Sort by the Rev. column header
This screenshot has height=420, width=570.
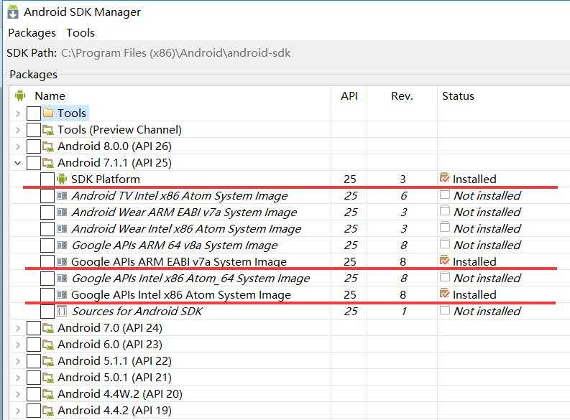[402, 95]
